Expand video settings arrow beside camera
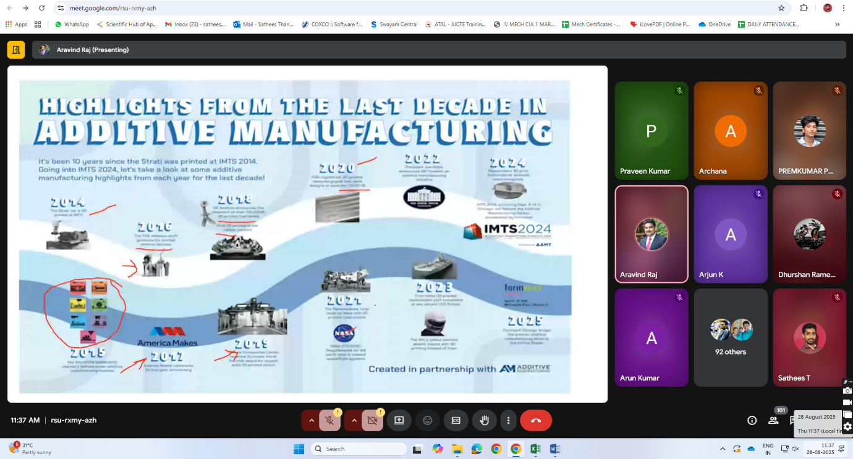 tap(354, 420)
